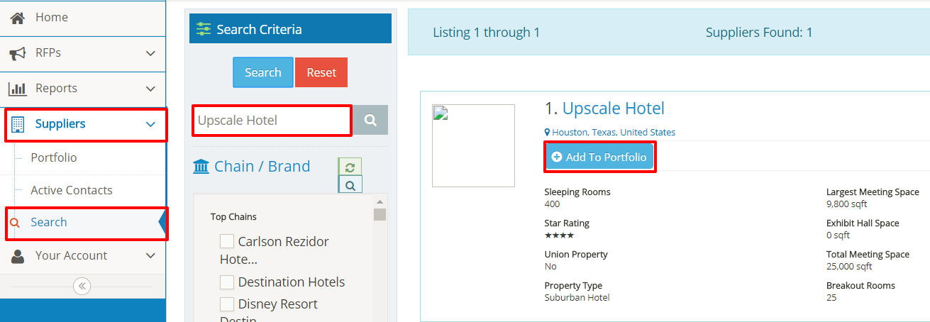Click the RFPs megaphone icon
The height and width of the screenshot is (322, 930).
point(18,53)
